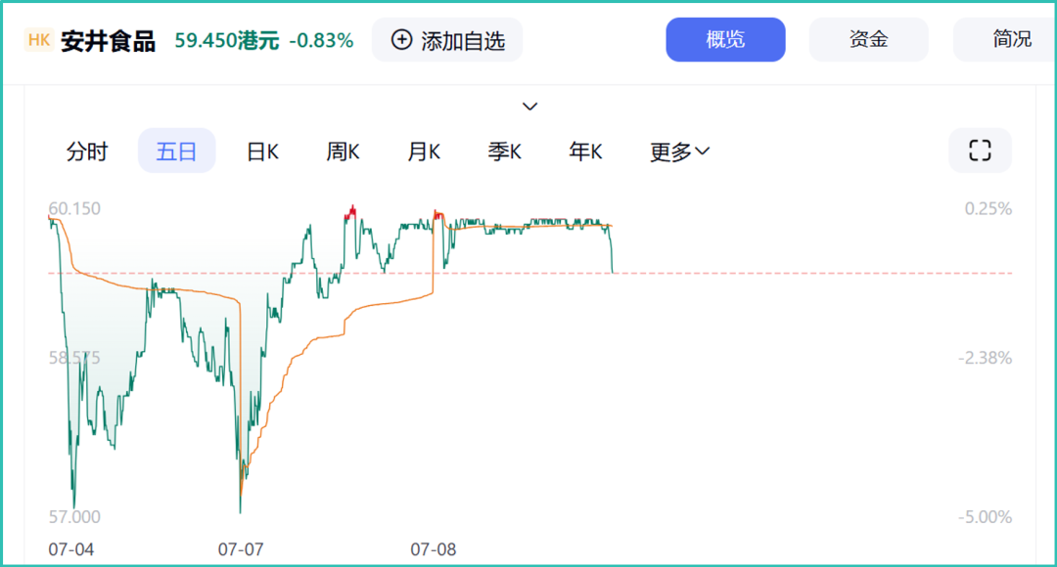Switch to the 资金 tab
The width and height of the screenshot is (1057, 567).
[x=868, y=40]
